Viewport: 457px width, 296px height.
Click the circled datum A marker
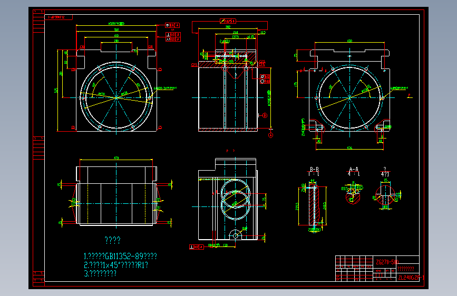(270, 135)
